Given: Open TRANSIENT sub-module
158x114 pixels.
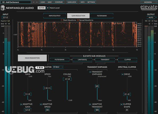Looking at the screenshot, I should click(105, 60).
